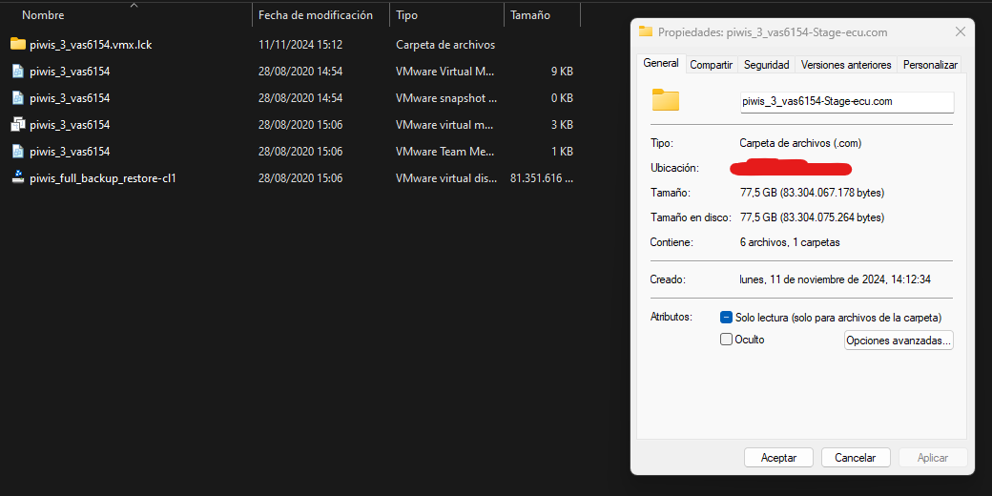Switch to the Compartir tab

(x=711, y=65)
